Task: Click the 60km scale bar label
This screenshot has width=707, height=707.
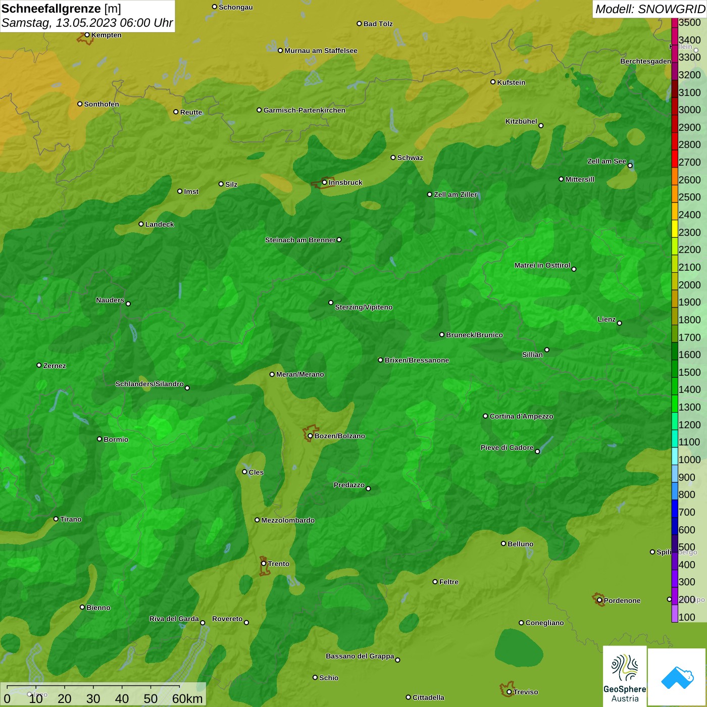Action: (188, 698)
